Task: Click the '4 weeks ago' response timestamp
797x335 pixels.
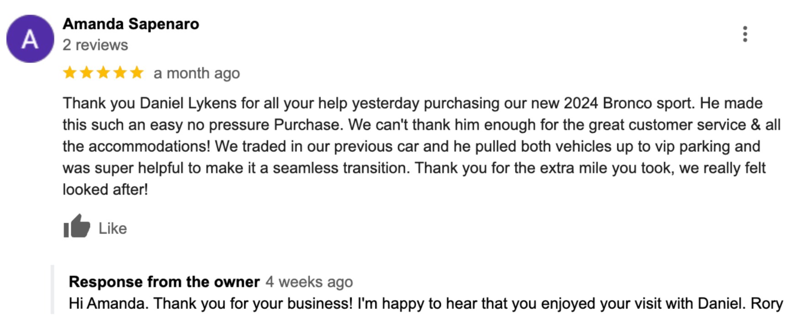Action: [x=309, y=282]
